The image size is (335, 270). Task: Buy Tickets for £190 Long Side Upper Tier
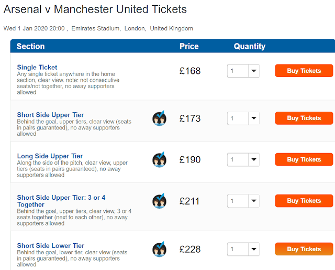(x=304, y=159)
